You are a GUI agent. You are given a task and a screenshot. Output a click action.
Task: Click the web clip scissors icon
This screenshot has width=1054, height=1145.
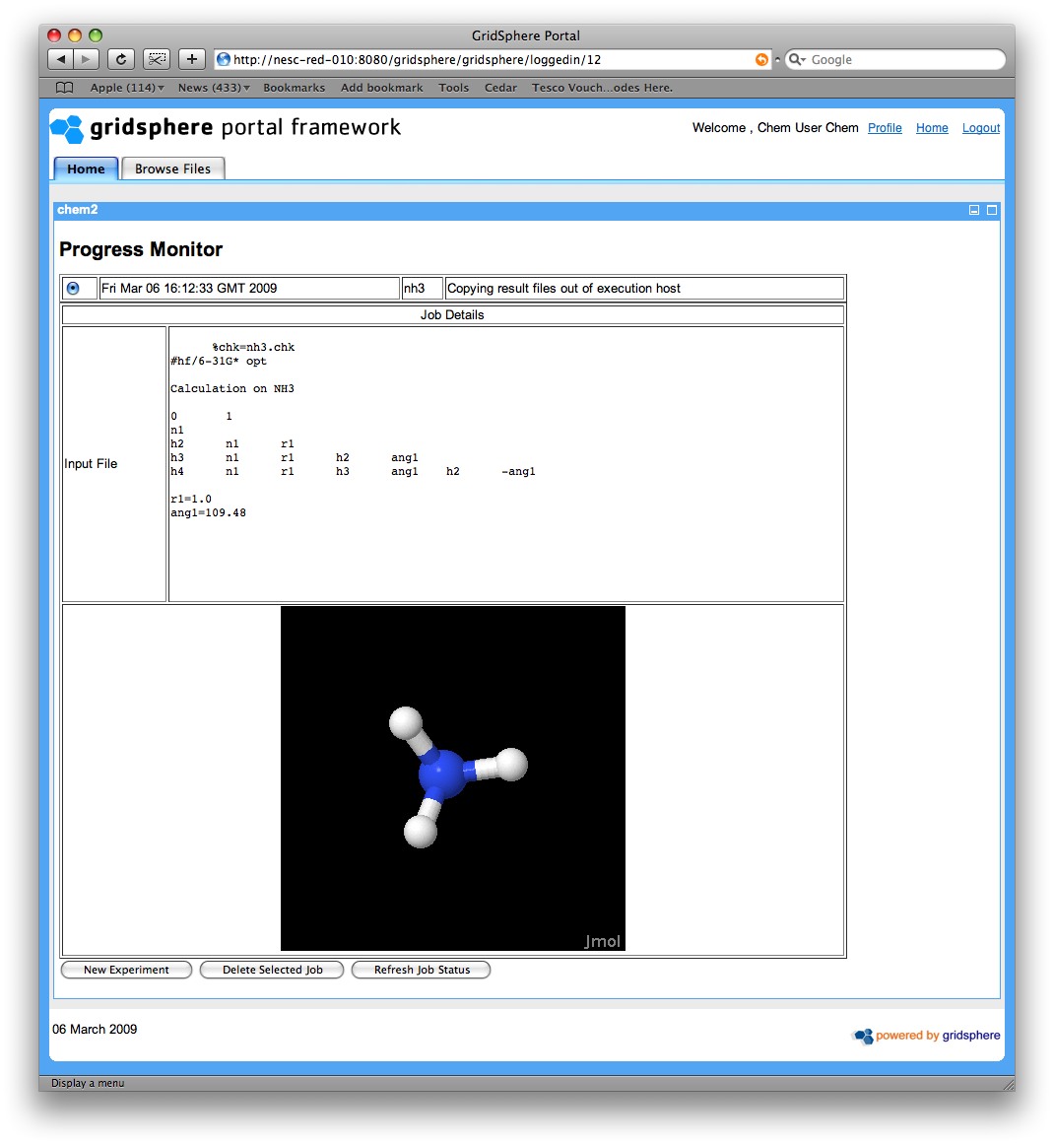click(157, 59)
